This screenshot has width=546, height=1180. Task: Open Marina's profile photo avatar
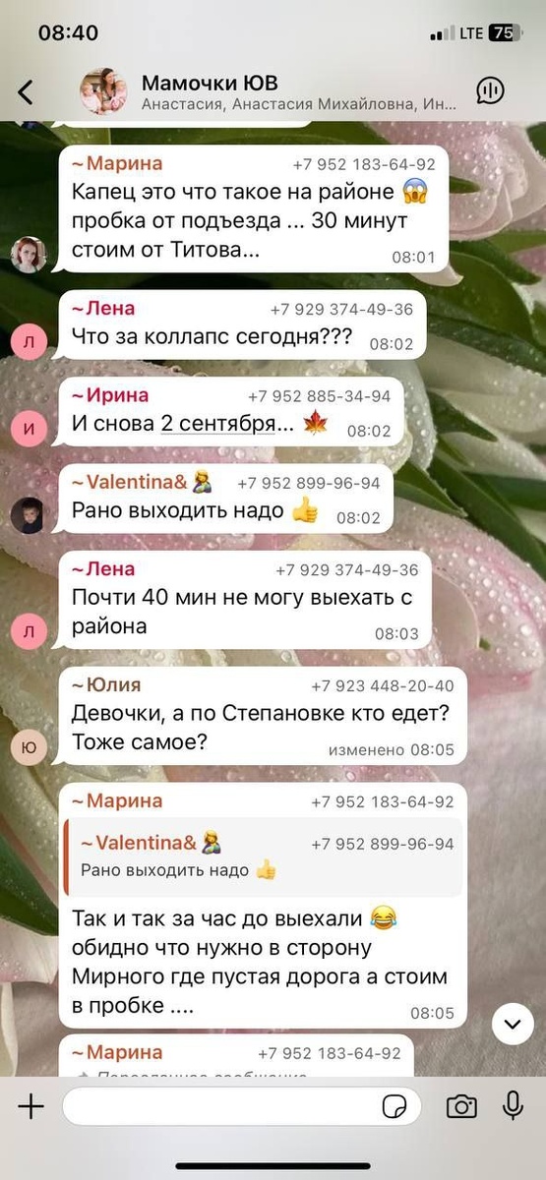[x=29, y=255]
